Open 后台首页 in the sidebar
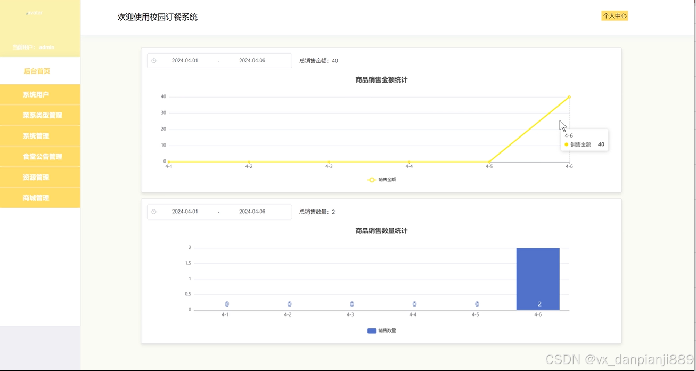 click(40, 71)
